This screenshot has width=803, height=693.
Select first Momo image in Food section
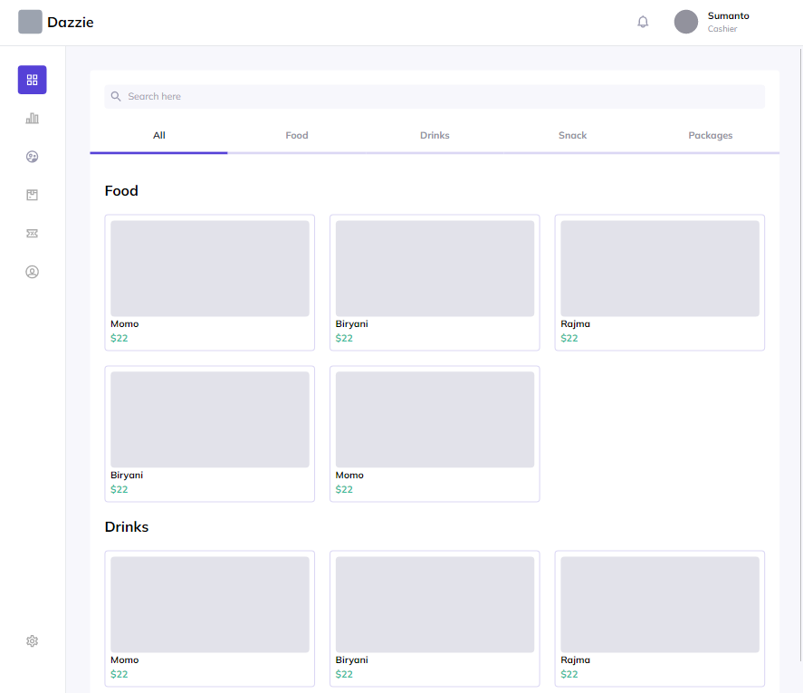coord(210,268)
